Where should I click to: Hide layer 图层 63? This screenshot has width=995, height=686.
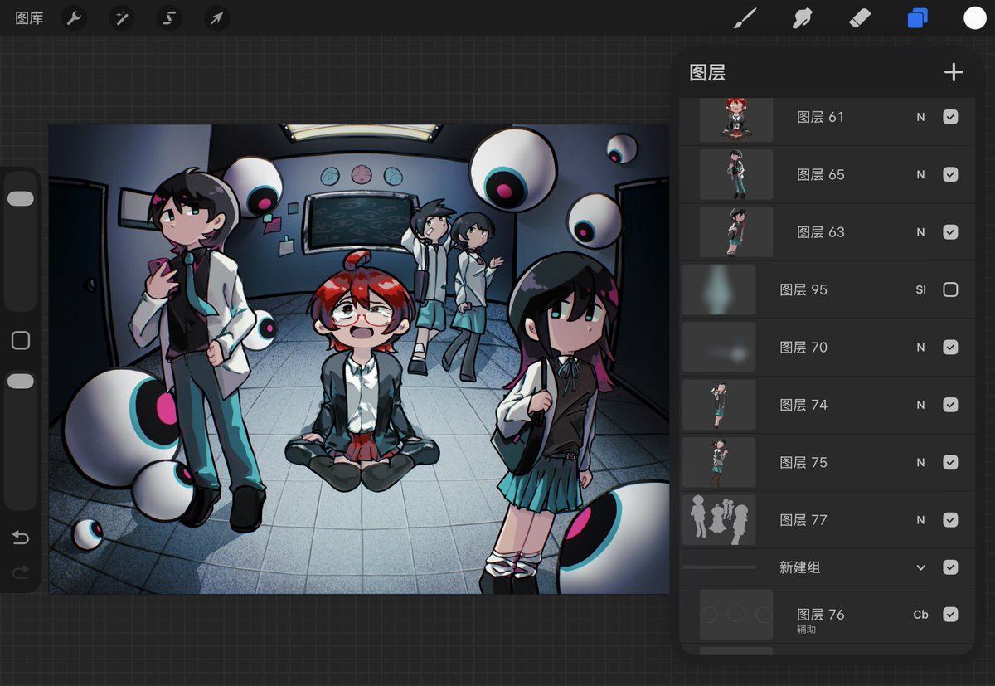[950, 232]
